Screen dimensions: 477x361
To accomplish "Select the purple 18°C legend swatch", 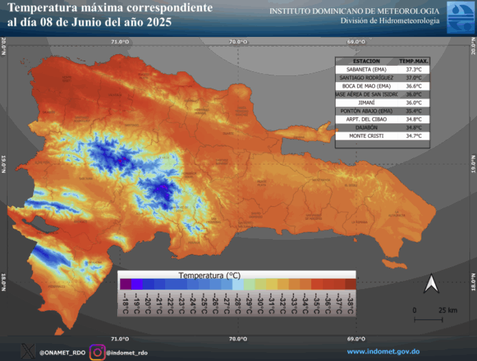I will 125,284.
